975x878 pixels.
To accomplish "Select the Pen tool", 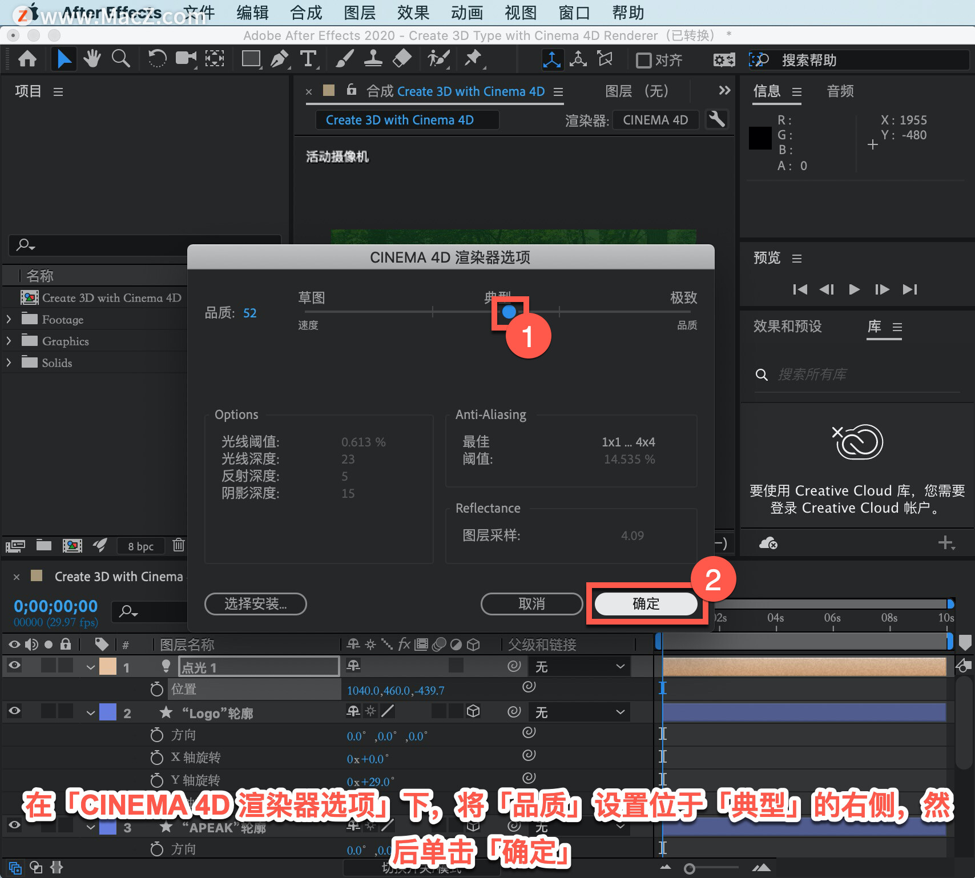I will coord(279,59).
